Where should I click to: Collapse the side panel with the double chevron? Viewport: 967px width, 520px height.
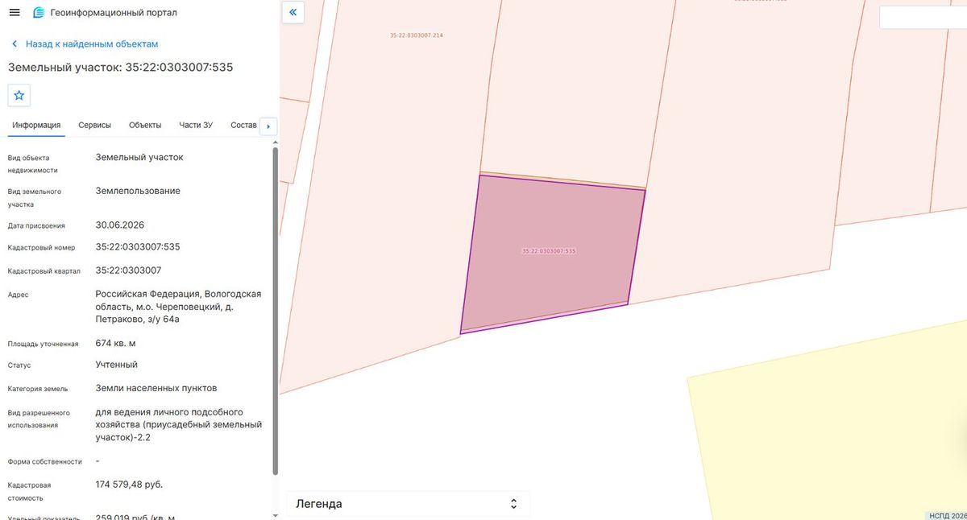pyautogui.click(x=293, y=12)
